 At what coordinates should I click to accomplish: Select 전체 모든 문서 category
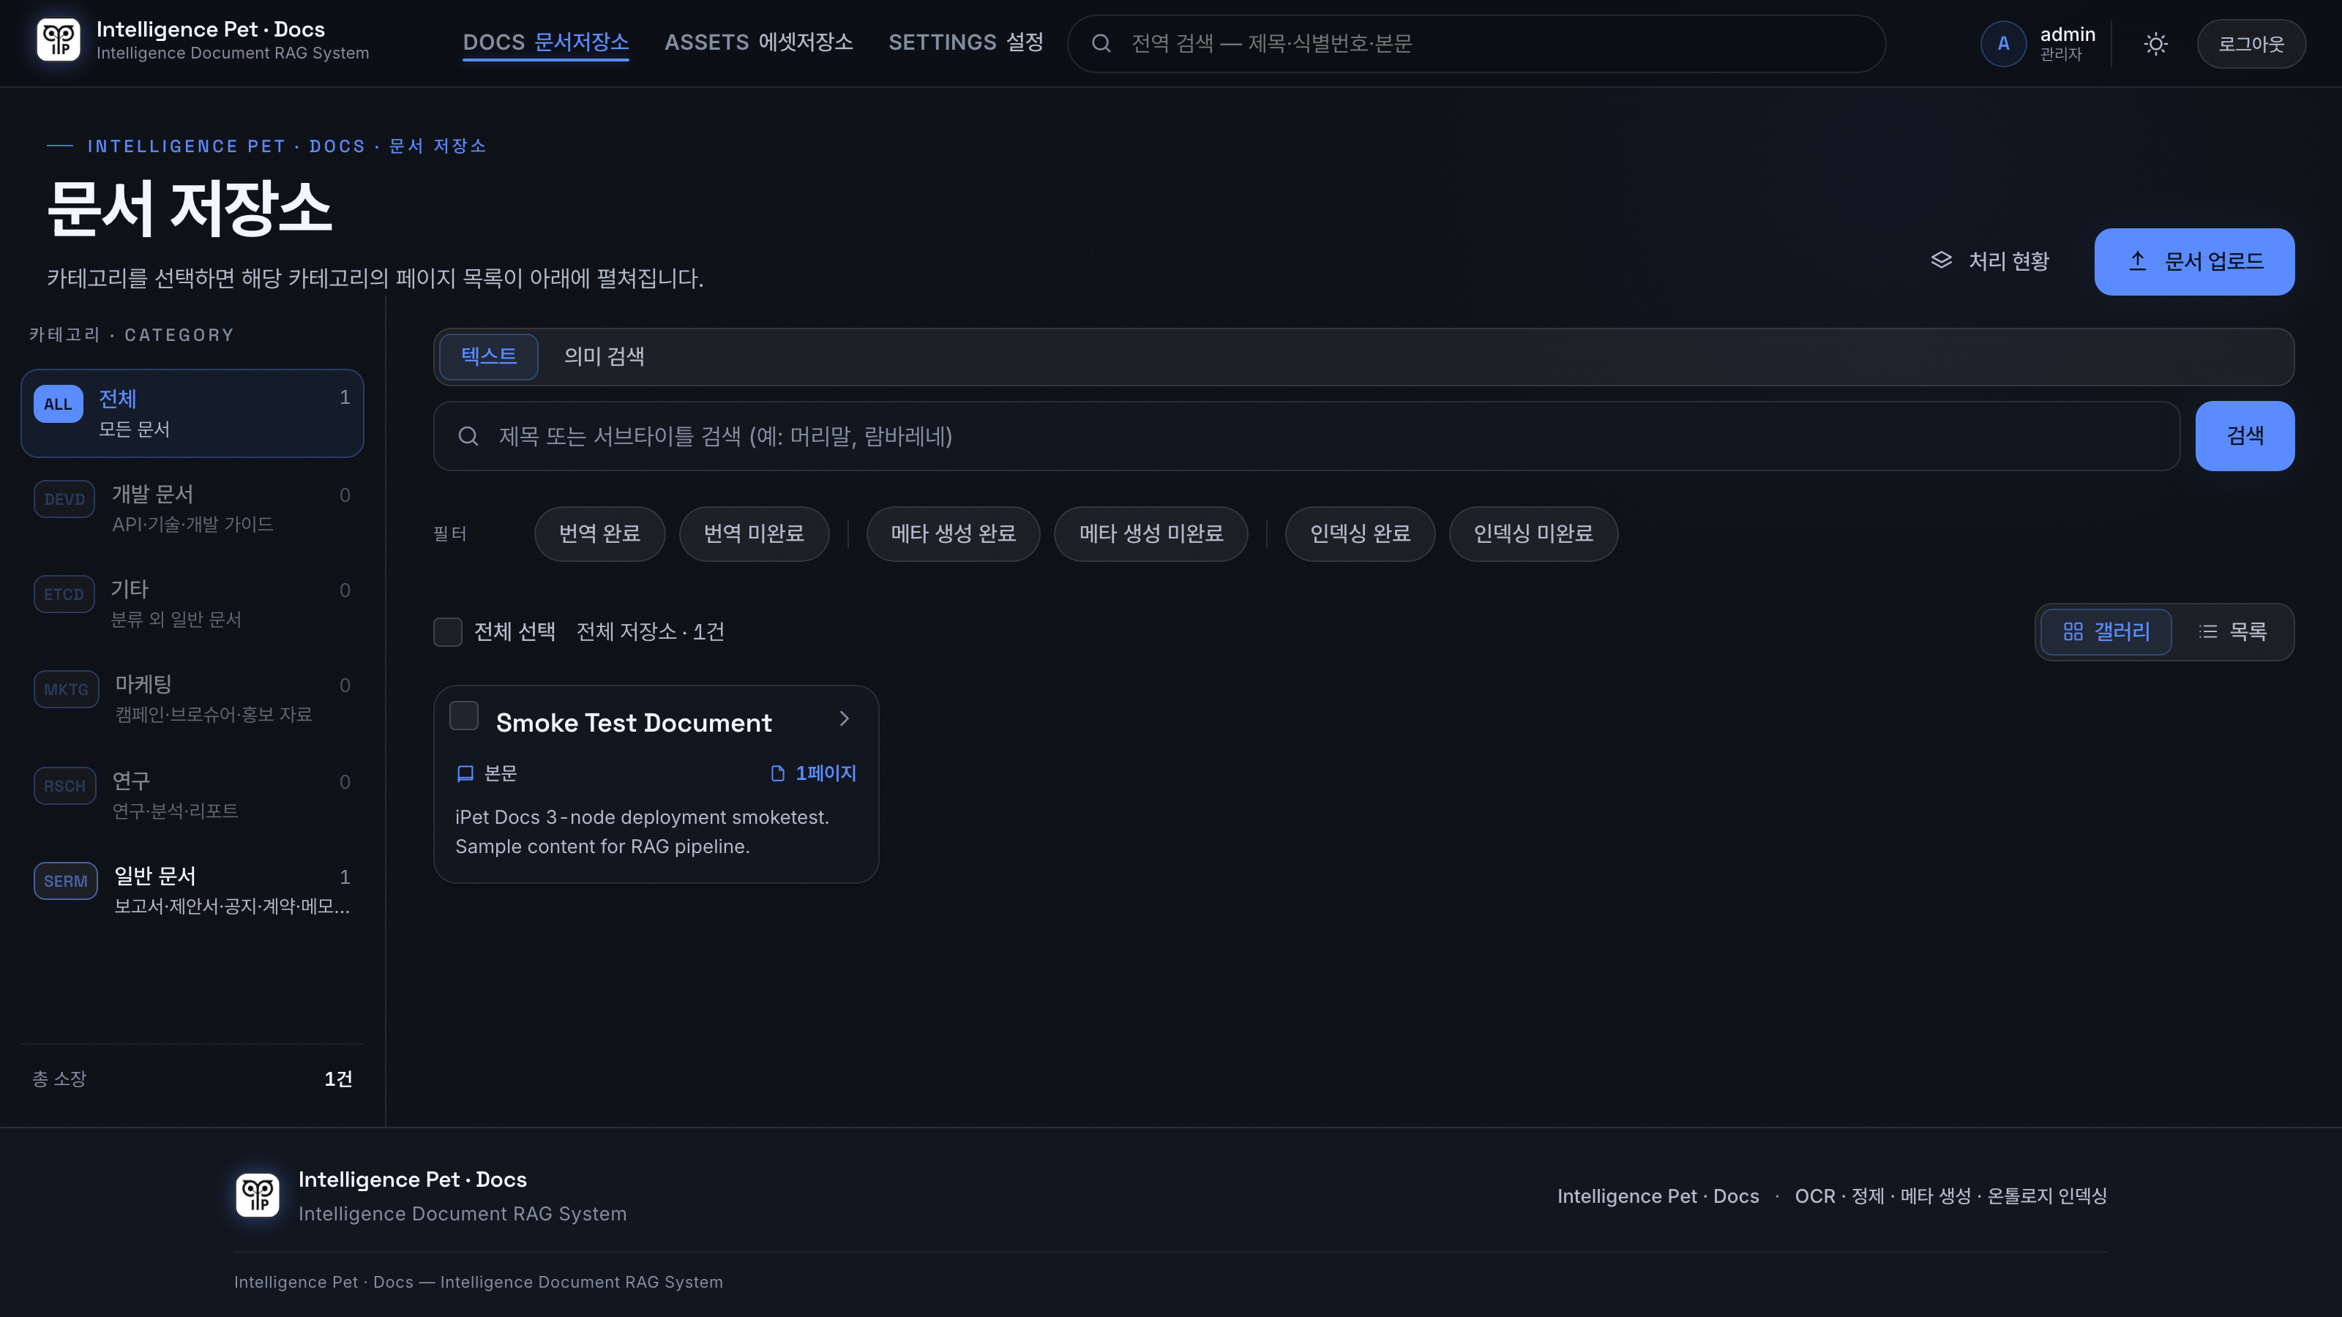pos(192,413)
